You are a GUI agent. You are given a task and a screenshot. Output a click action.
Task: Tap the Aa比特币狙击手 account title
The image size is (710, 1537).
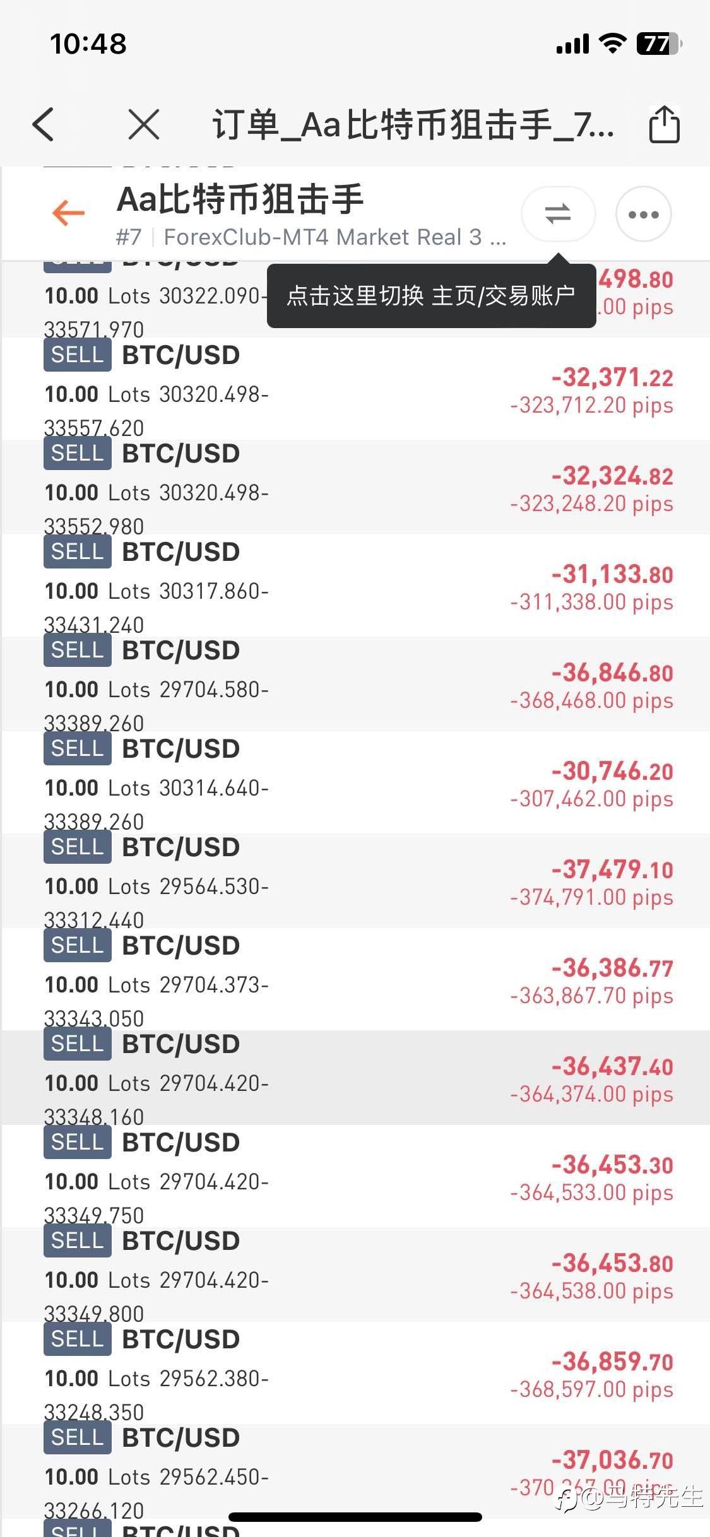point(240,199)
